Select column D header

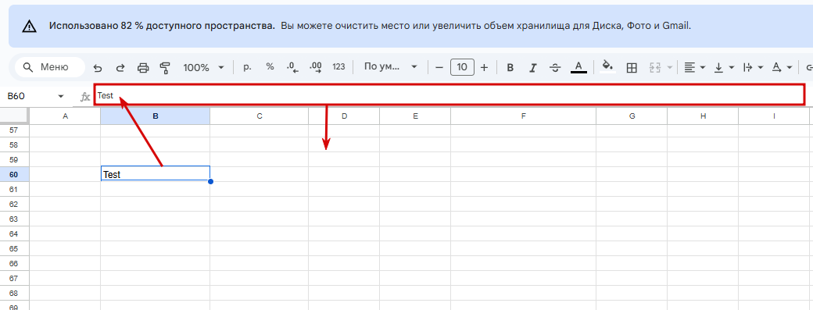pos(344,116)
